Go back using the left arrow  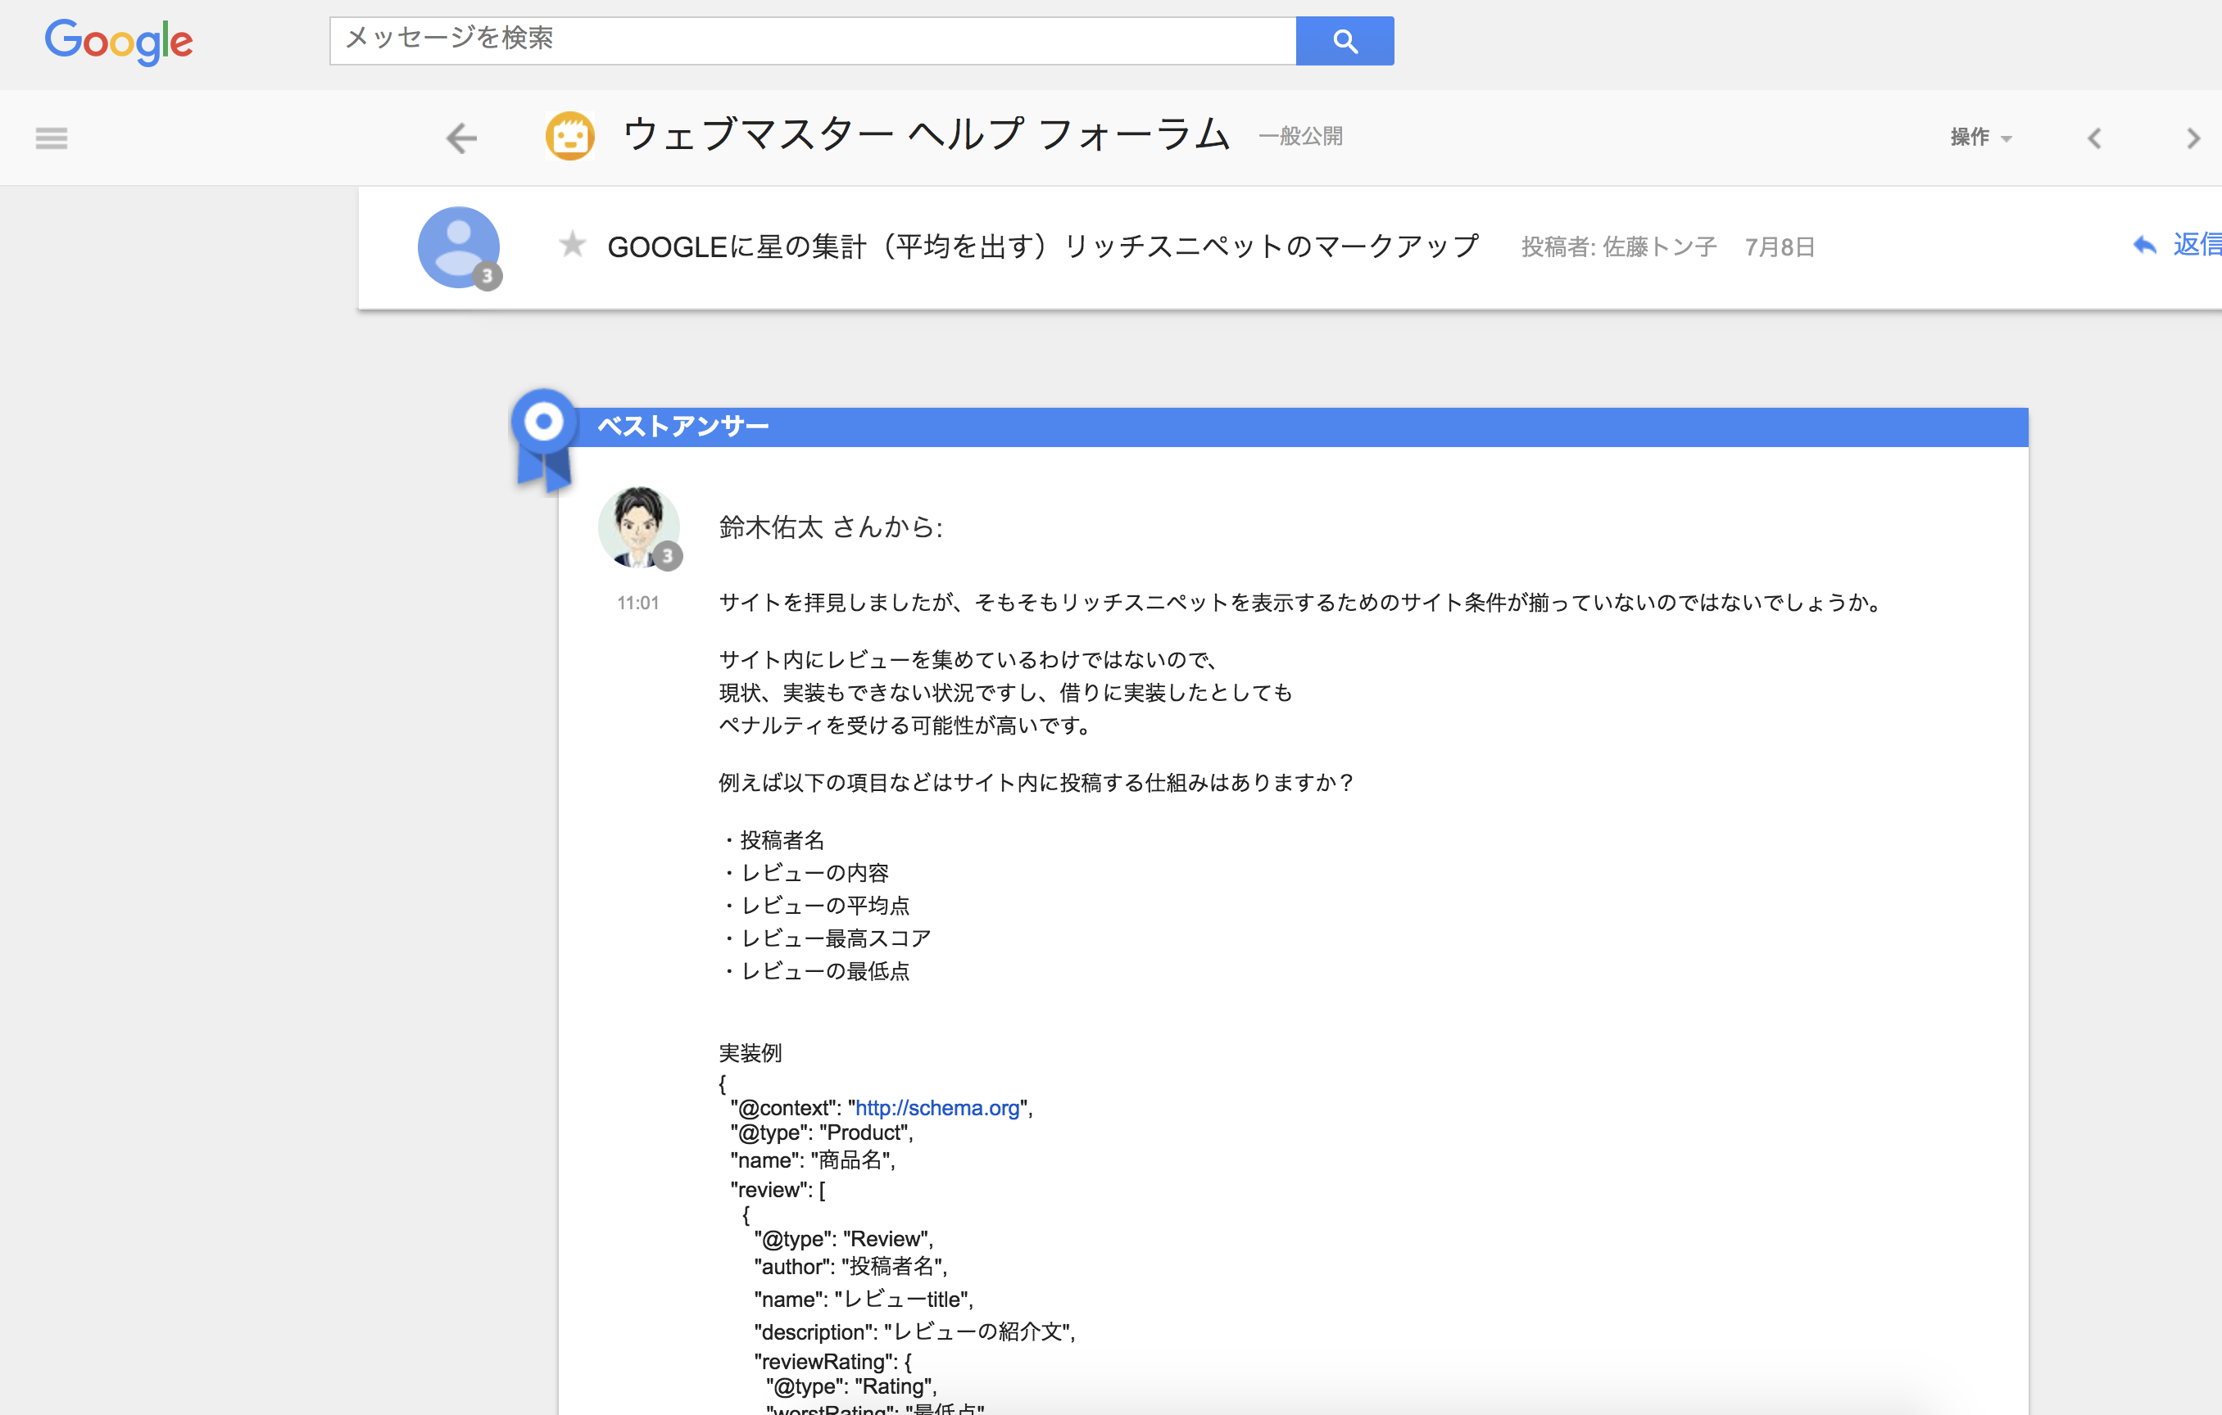pos(461,138)
